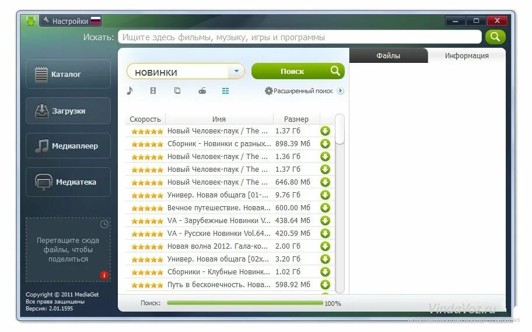The height and width of the screenshot is (332, 532).
Task: Click the results list vertical scrollbar thumb
Action: (339, 129)
